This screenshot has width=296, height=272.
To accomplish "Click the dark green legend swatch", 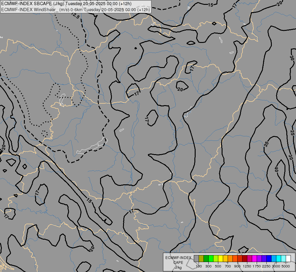I will point(206,258).
